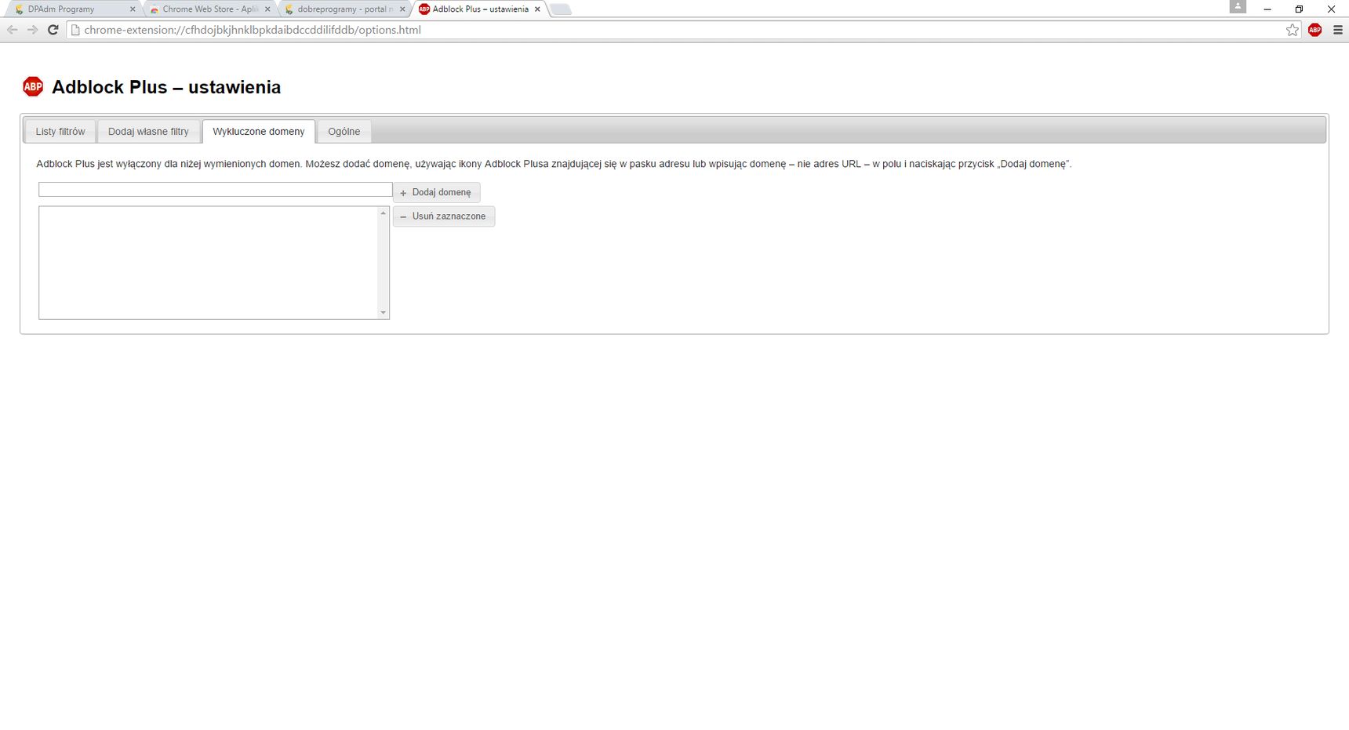Open the Dodaj własne filtry tab
The image size is (1349, 730).
click(x=148, y=132)
